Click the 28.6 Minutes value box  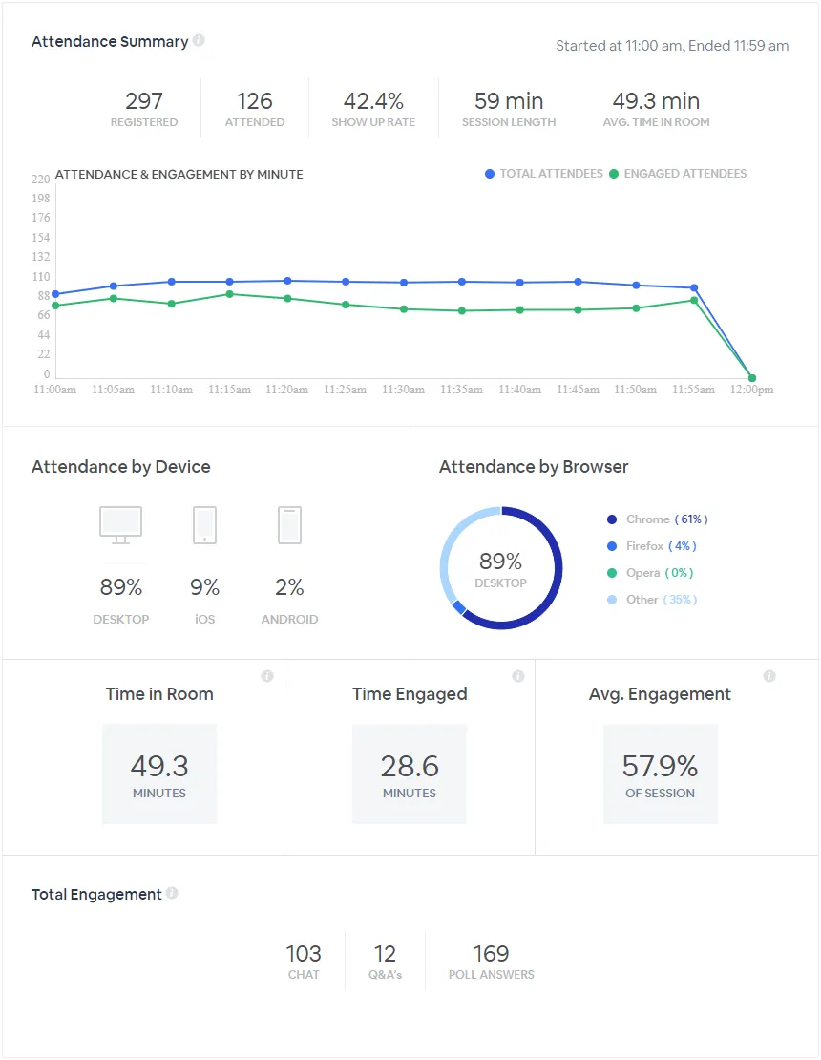click(x=410, y=774)
